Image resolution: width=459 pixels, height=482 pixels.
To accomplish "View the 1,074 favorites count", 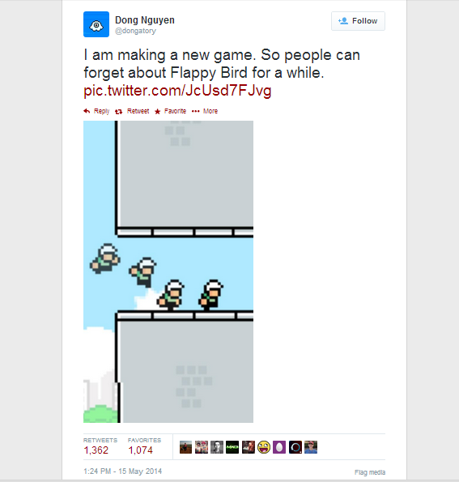I will (x=140, y=450).
